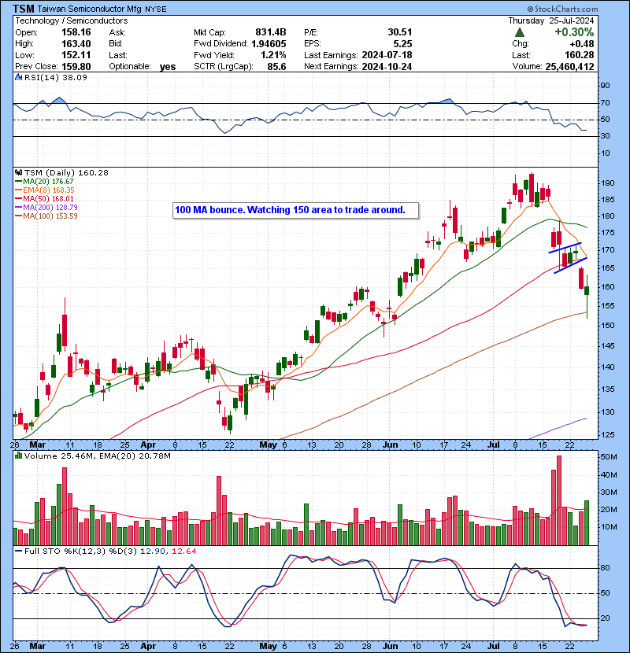Click the MA(50) 168.01 legend entry

pyautogui.click(x=44, y=198)
